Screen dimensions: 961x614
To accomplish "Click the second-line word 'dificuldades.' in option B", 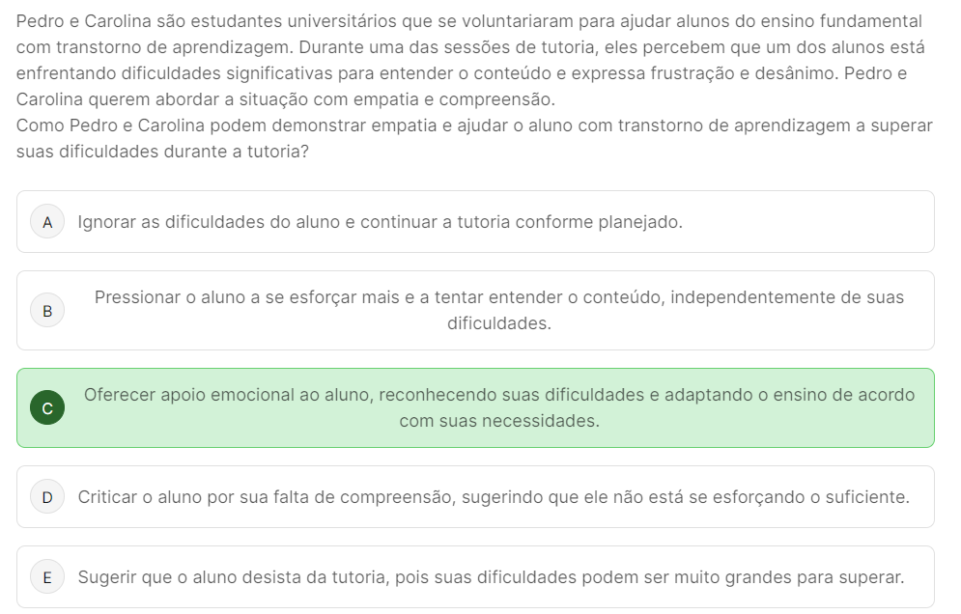I will 498,323.
